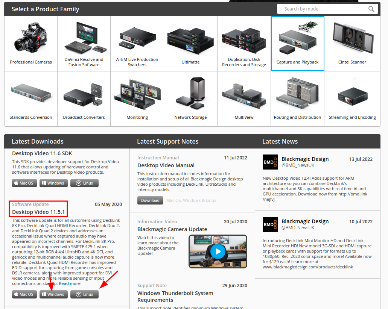
Task: Open @BMD_NewsUK handle on 10 Jul post
Action: [x=298, y=228]
